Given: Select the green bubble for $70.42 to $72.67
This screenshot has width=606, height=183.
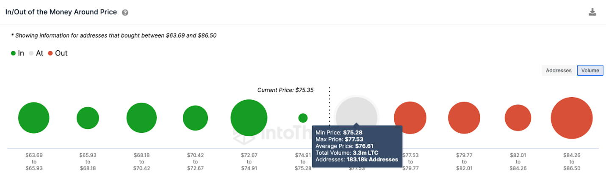Looking at the screenshot, I should [x=195, y=118].
